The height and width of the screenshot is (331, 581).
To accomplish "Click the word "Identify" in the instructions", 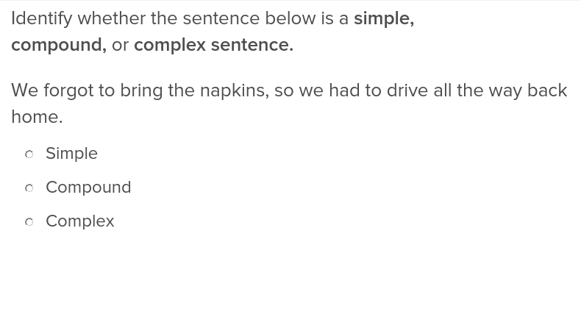I will click(x=41, y=18).
